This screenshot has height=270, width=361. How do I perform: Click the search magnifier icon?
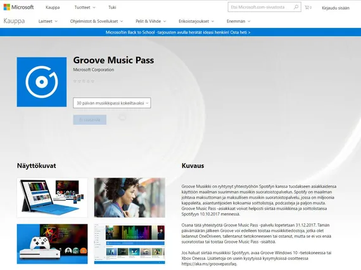pos(296,7)
